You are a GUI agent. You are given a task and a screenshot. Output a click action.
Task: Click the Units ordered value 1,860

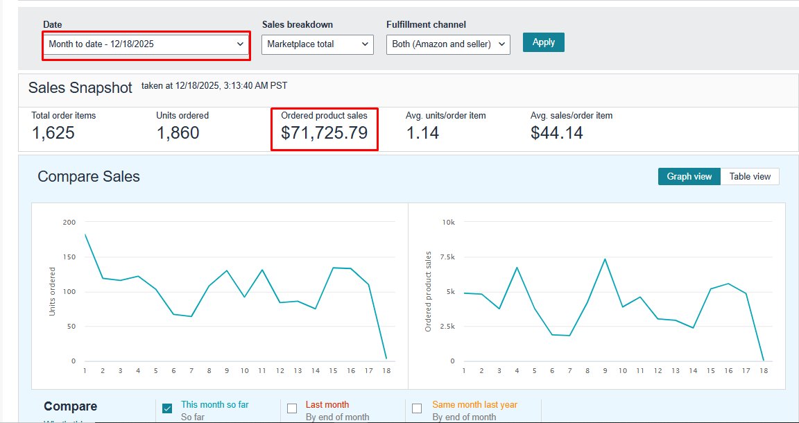click(x=178, y=133)
